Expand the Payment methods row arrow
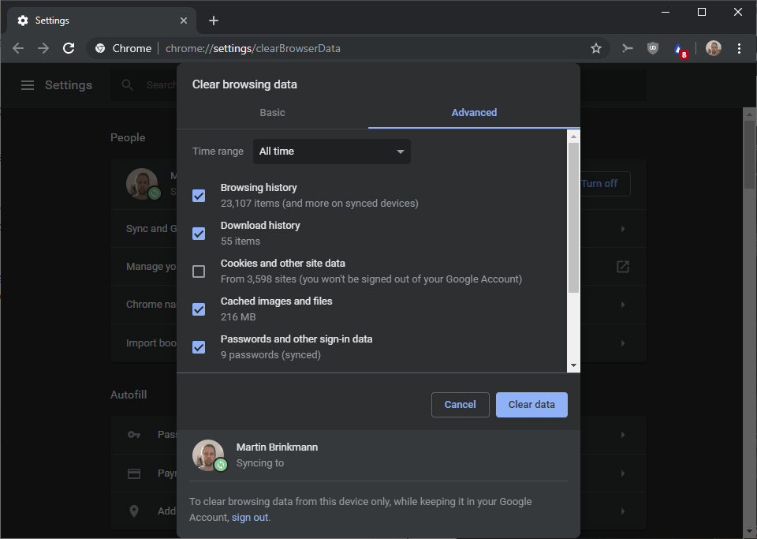This screenshot has width=757, height=539. pyautogui.click(x=623, y=473)
